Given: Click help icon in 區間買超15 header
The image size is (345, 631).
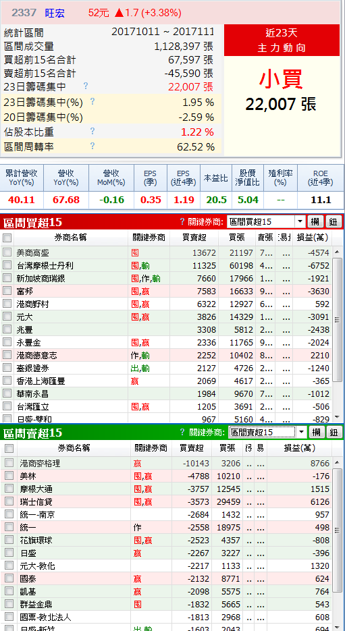Looking at the screenshot, I should point(182,221).
